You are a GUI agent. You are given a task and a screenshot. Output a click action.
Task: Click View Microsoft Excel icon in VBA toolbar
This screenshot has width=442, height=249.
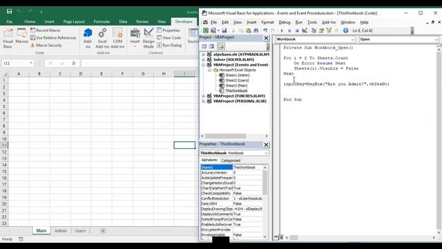pyautogui.click(x=206, y=30)
